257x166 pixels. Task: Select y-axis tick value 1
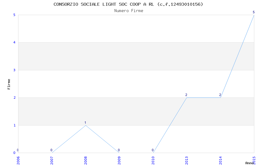15,125
